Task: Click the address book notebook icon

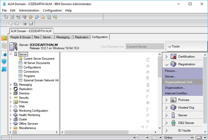Action: coord(31,24)
